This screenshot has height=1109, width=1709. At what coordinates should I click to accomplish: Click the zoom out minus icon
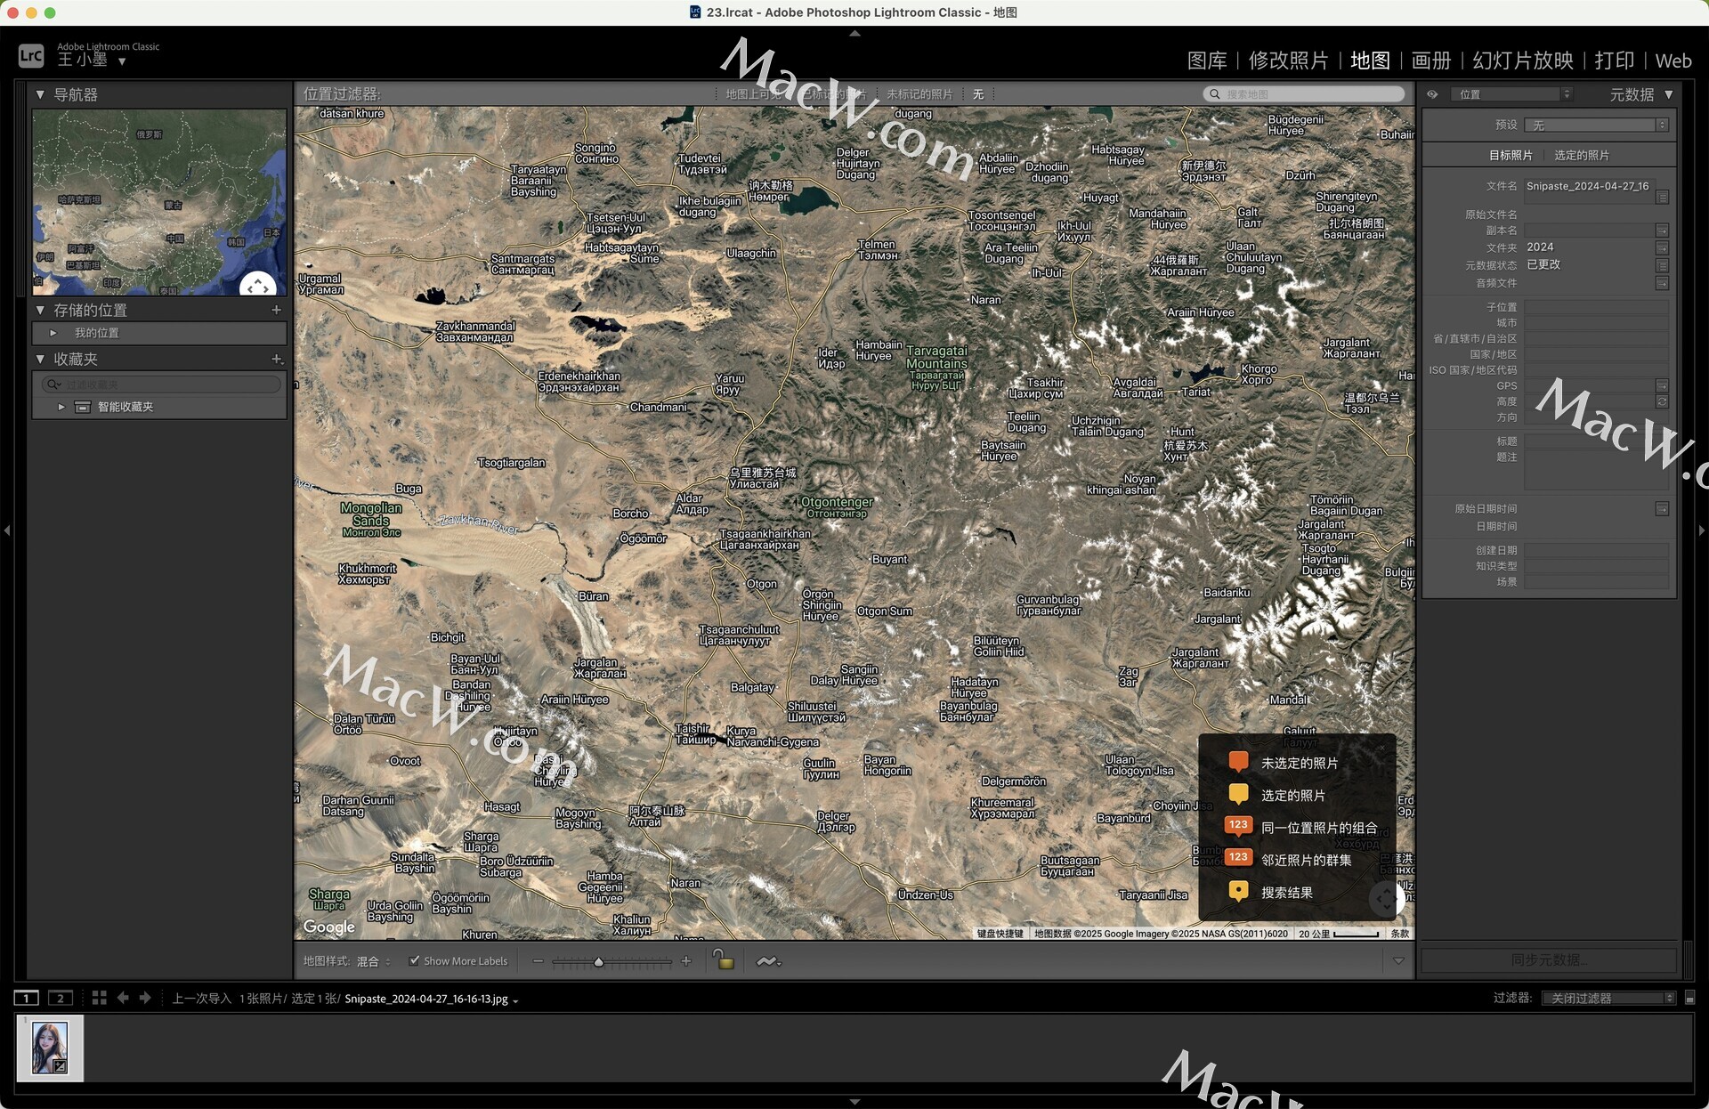tap(538, 961)
